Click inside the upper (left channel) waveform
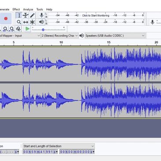 click(80, 64)
